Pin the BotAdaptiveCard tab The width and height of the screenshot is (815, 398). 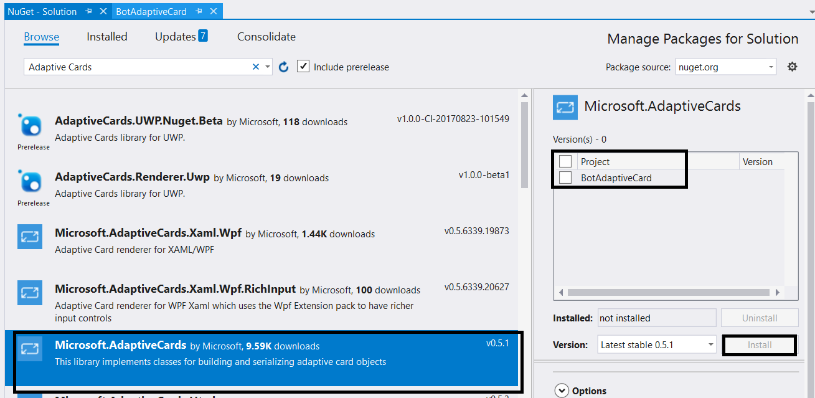tap(199, 11)
